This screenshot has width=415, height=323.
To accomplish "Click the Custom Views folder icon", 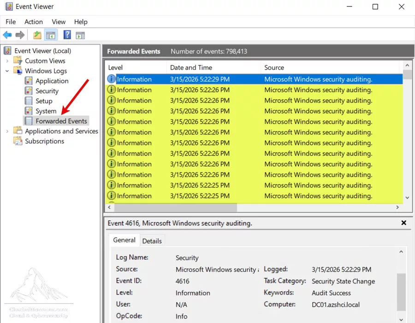I will 18,60.
